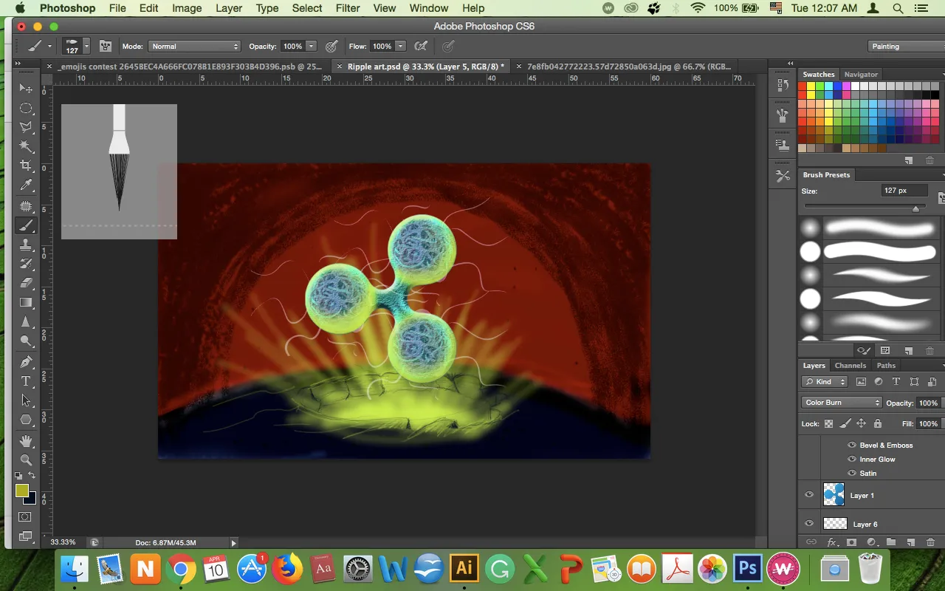Open Spotlight search in menu bar
Image resolution: width=945 pixels, height=591 pixels.
point(898,8)
